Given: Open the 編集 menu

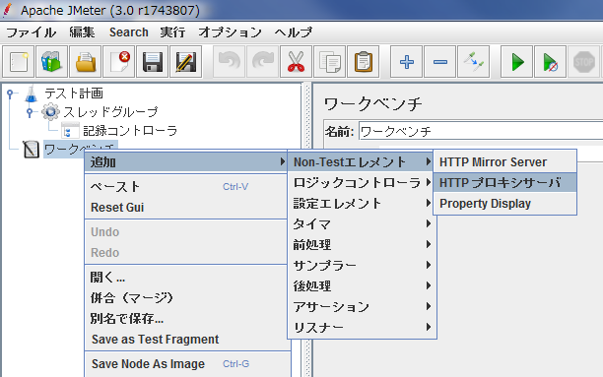Looking at the screenshot, I should pyautogui.click(x=82, y=32).
